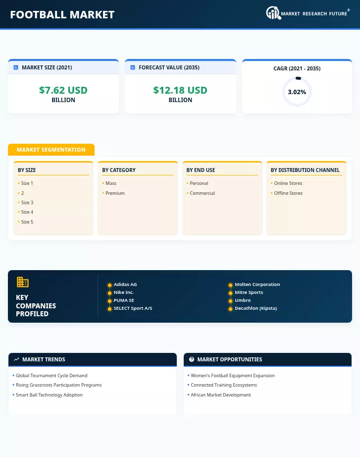Click the CAGR 3.02% circular progress ring
The width and height of the screenshot is (360, 457).
point(297,92)
